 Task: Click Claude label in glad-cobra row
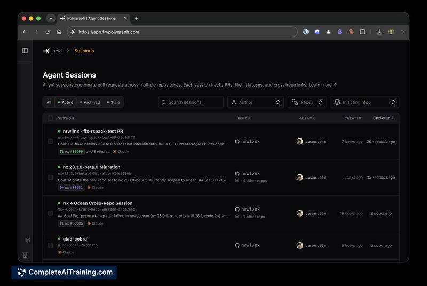pos(66,252)
